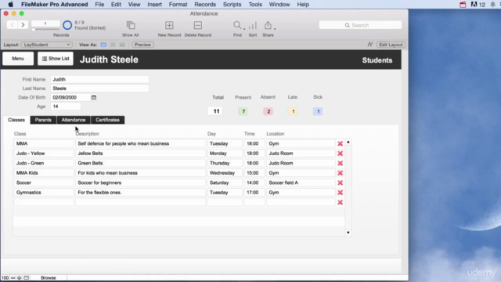This screenshot has width=501, height=282.
Task: Click the found set pie circle icon
Action: click(x=67, y=25)
